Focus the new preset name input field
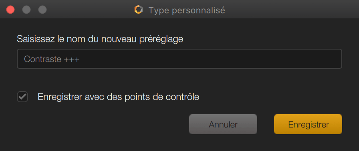This screenshot has height=151, width=359. [x=179, y=59]
